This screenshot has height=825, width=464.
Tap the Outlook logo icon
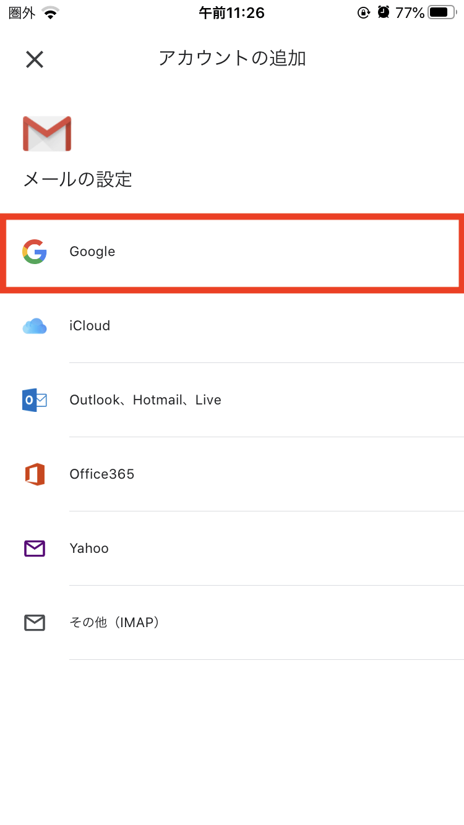tap(35, 400)
